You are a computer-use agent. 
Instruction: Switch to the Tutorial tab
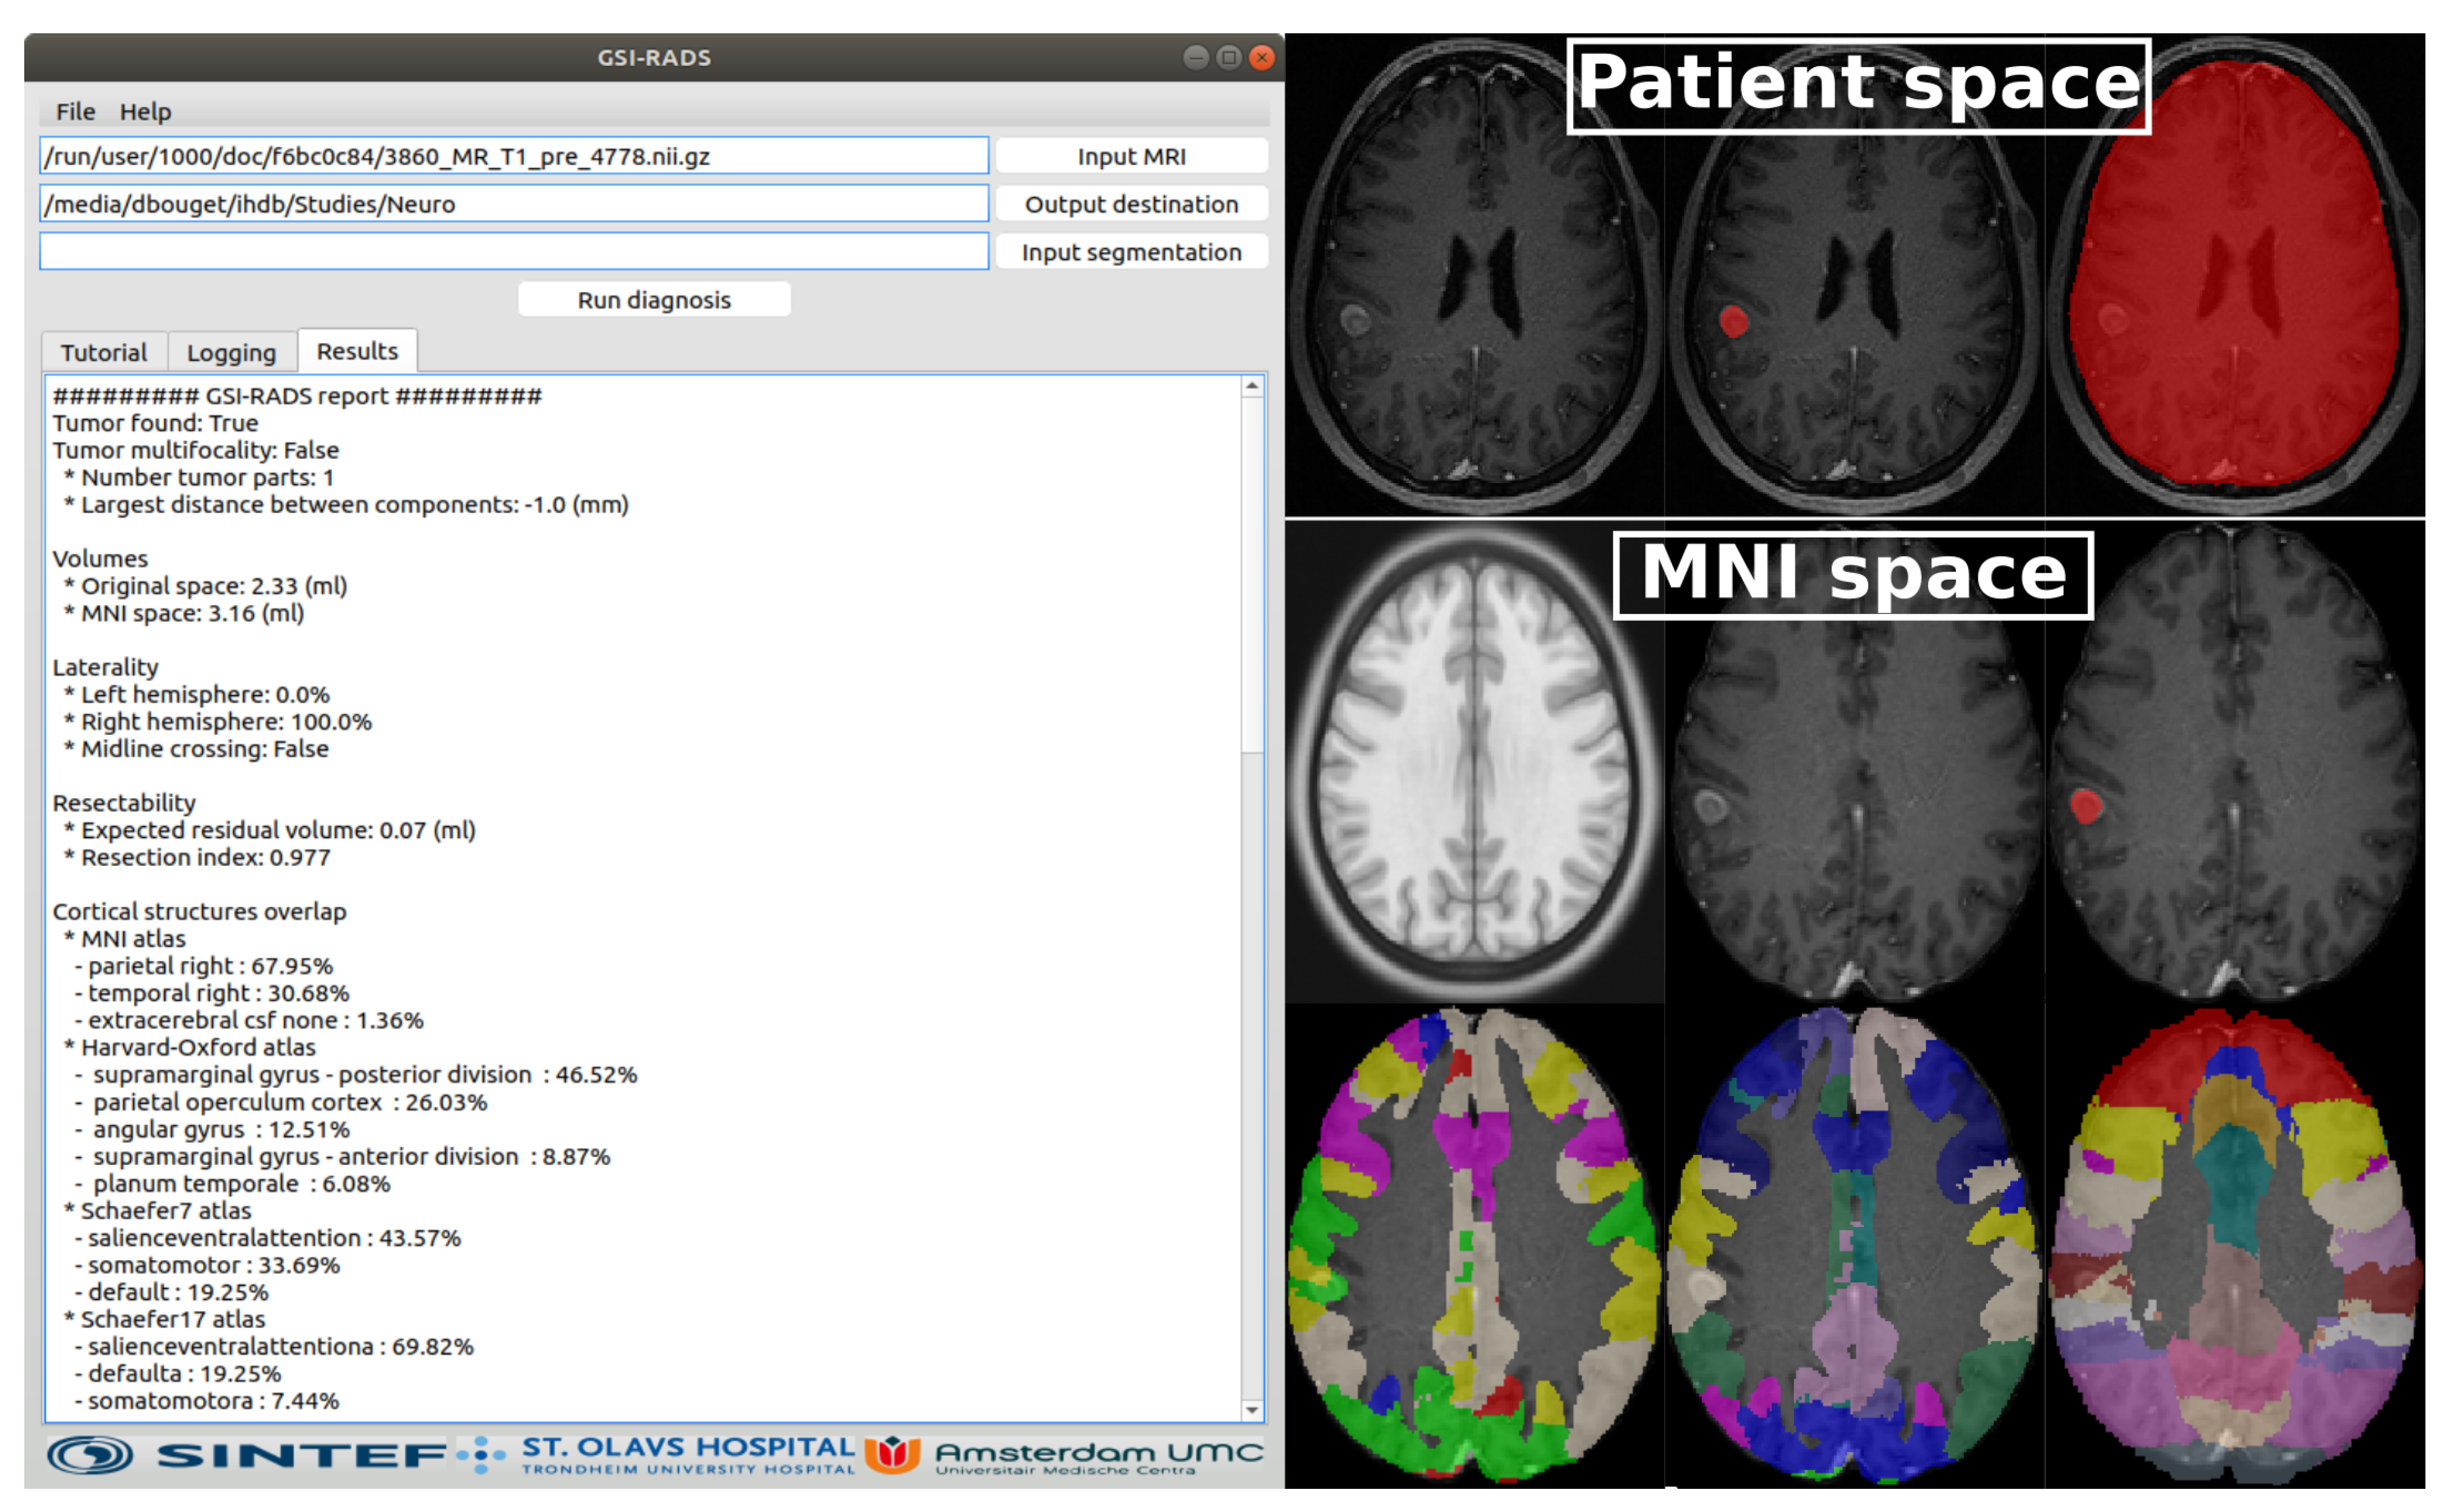[103, 352]
